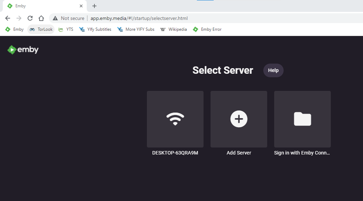The height and width of the screenshot is (201, 363).
Task: Navigate back using the back arrow
Action: 8,18
